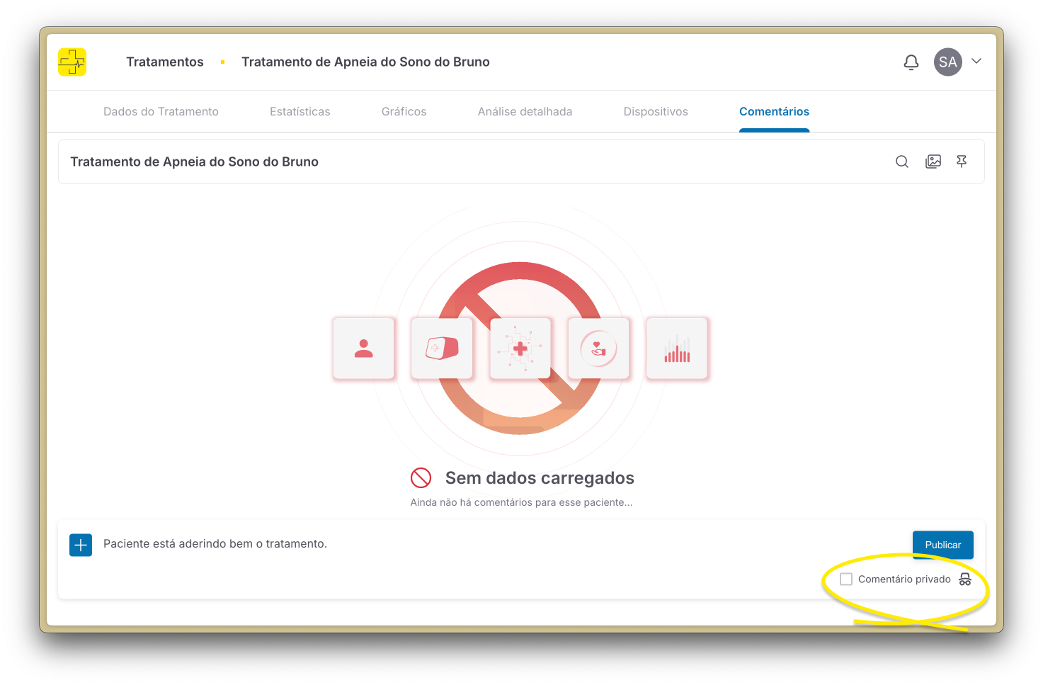Click the SA user avatar
This screenshot has width=1043, height=685.
pyautogui.click(x=947, y=62)
